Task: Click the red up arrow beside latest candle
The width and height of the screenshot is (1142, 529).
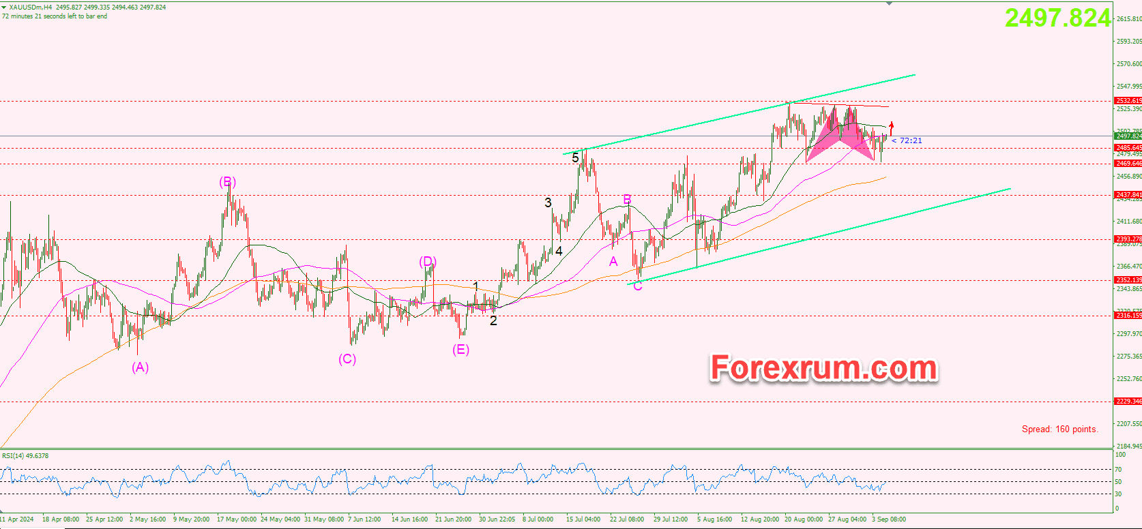Action: tap(891, 127)
